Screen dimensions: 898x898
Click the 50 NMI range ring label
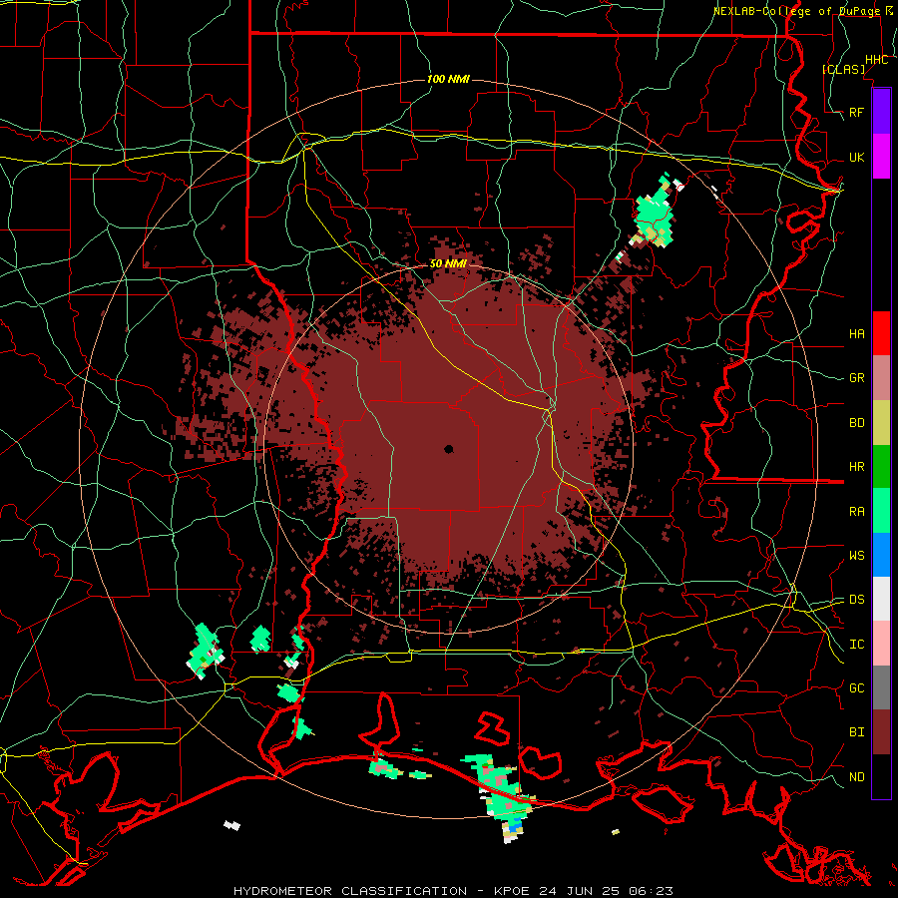coord(448,263)
